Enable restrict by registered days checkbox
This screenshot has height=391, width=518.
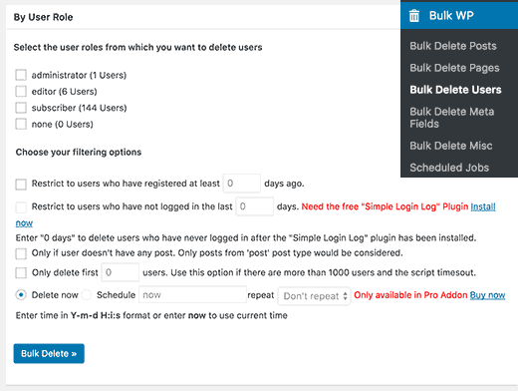(21, 185)
